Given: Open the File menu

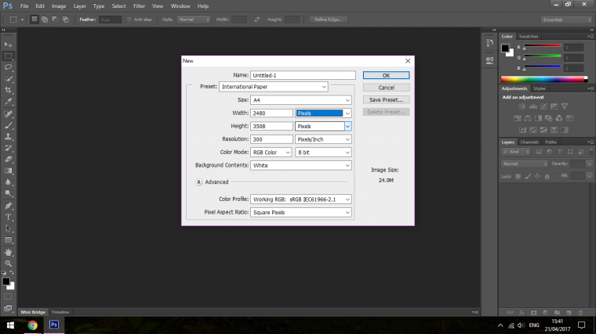Looking at the screenshot, I should pyautogui.click(x=24, y=6).
